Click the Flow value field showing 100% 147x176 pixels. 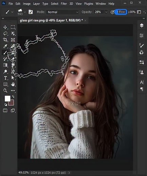click(x=132, y=12)
